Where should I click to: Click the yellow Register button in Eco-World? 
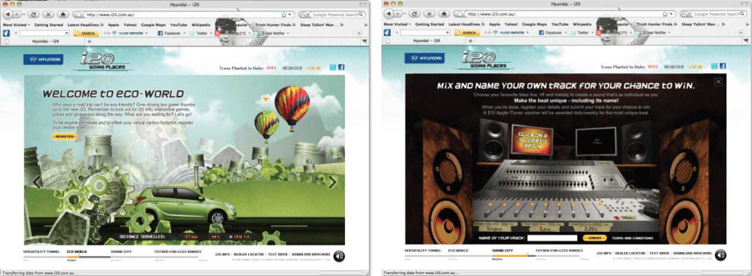click(x=64, y=136)
